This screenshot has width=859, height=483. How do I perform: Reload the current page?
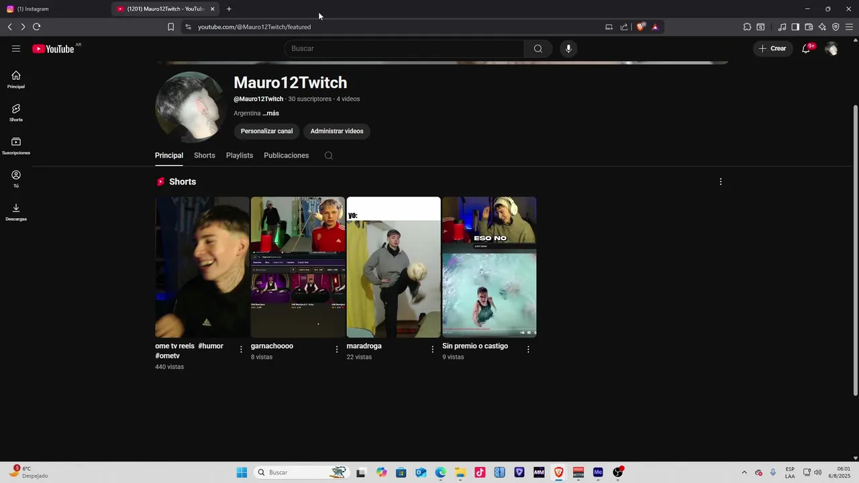pyautogui.click(x=36, y=27)
